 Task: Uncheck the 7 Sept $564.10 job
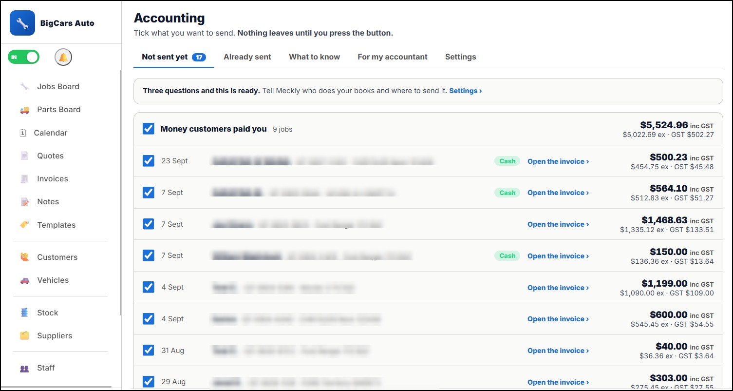(149, 193)
